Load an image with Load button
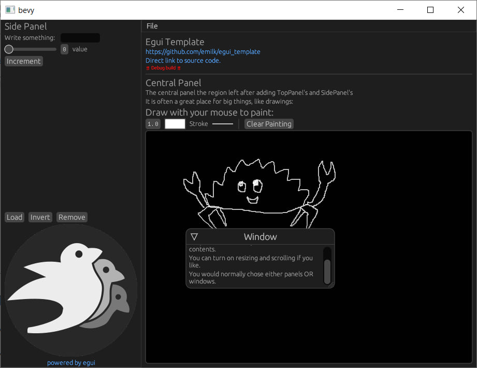 point(15,217)
